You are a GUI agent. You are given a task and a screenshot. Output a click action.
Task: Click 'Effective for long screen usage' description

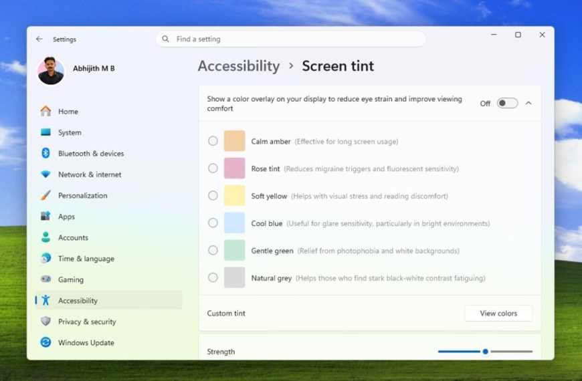pyautogui.click(x=347, y=141)
